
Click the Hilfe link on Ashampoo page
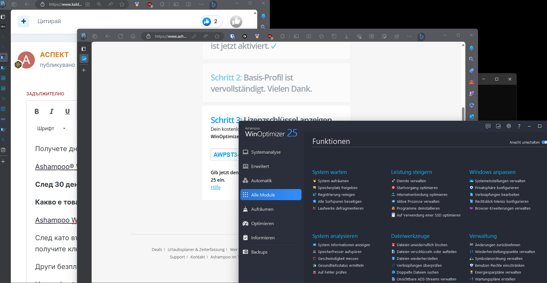point(216,187)
